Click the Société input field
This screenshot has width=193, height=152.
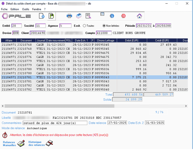tap(41, 26)
